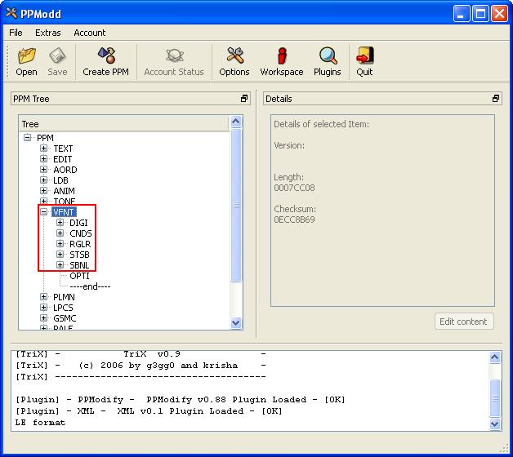Collapse the VFNT tree node
Image resolution: width=513 pixels, height=457 pixels.
43,212
